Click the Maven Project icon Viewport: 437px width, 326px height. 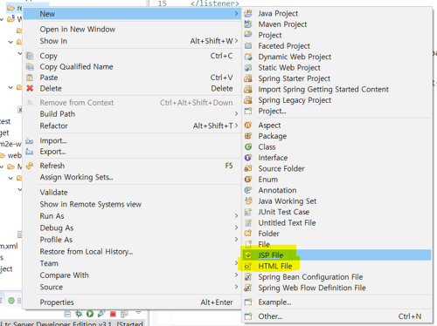point(248,24)
